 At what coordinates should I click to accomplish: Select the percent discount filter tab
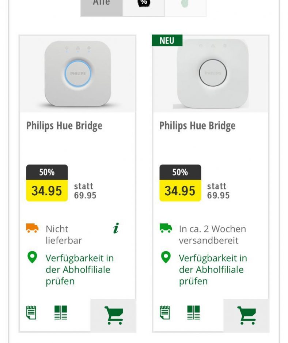point(144,5)
